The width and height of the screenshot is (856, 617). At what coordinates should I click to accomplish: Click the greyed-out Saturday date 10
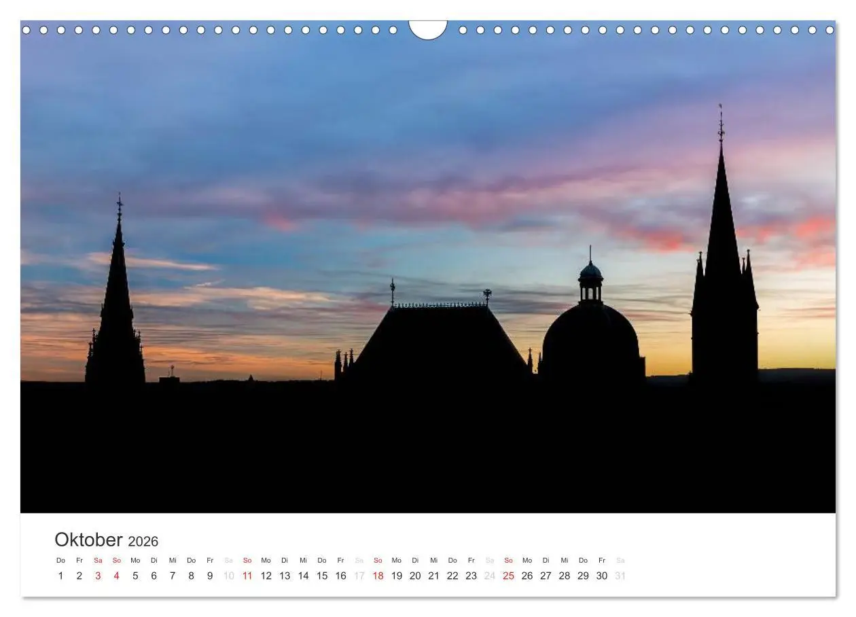click(228, 575)
